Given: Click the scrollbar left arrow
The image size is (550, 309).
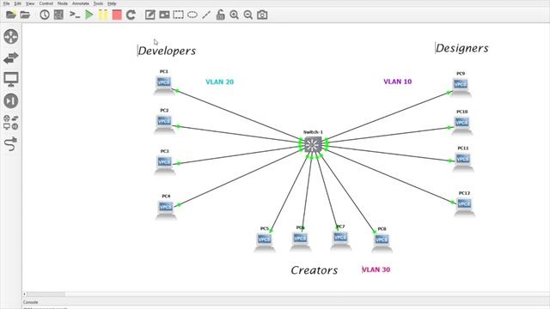Looking at the screenshot, I should (24, 294).
